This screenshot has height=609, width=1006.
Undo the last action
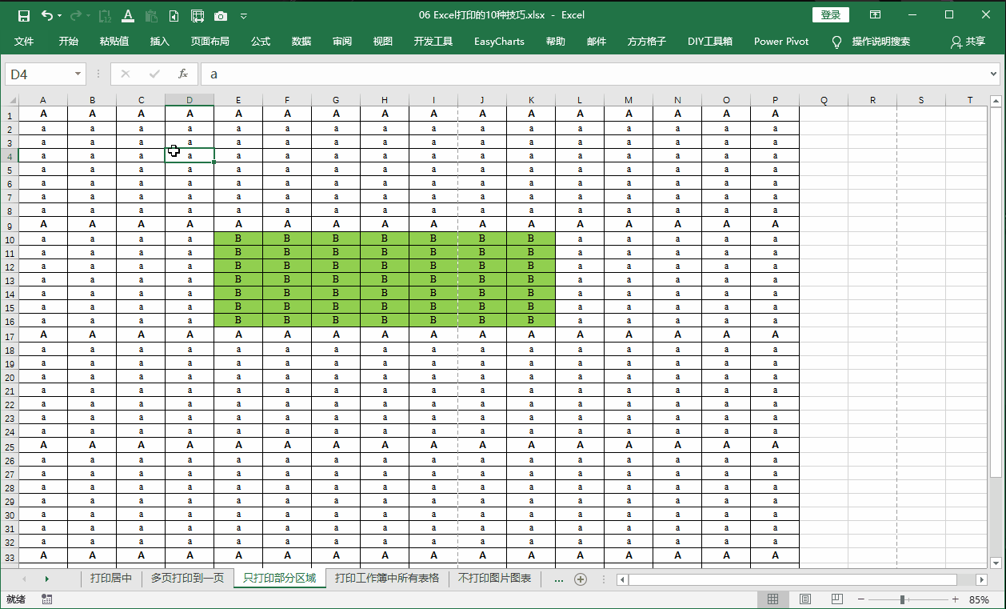(x=47, y=15)
